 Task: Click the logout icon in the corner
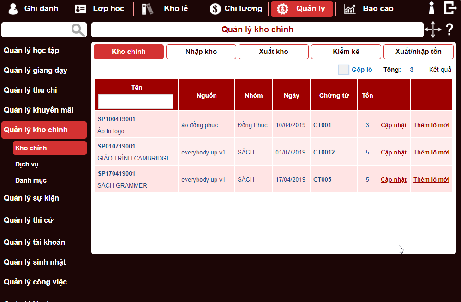pyautogui.click(x=450, y=8)
